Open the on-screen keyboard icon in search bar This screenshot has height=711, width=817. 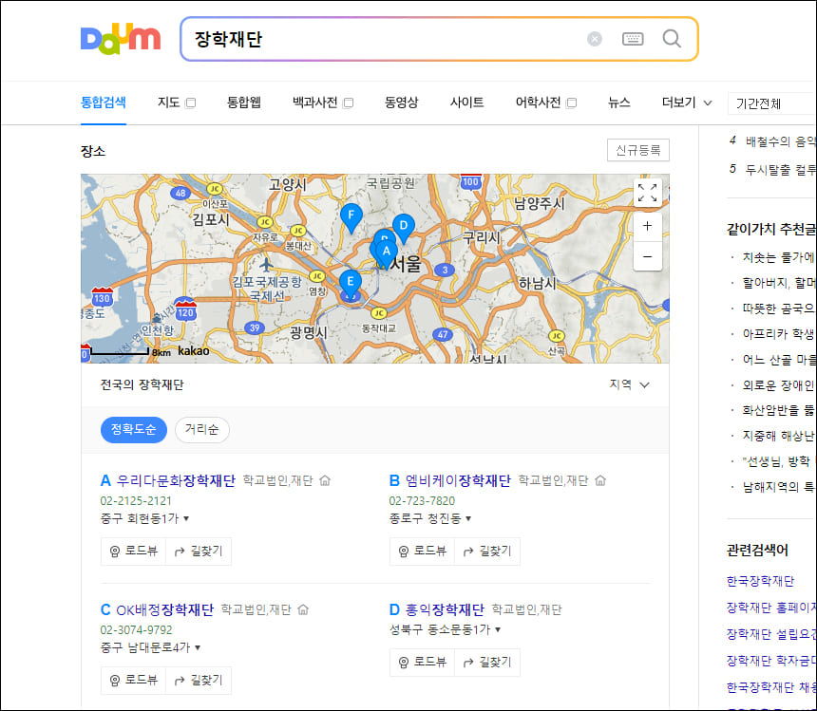[x=633, y=39]
